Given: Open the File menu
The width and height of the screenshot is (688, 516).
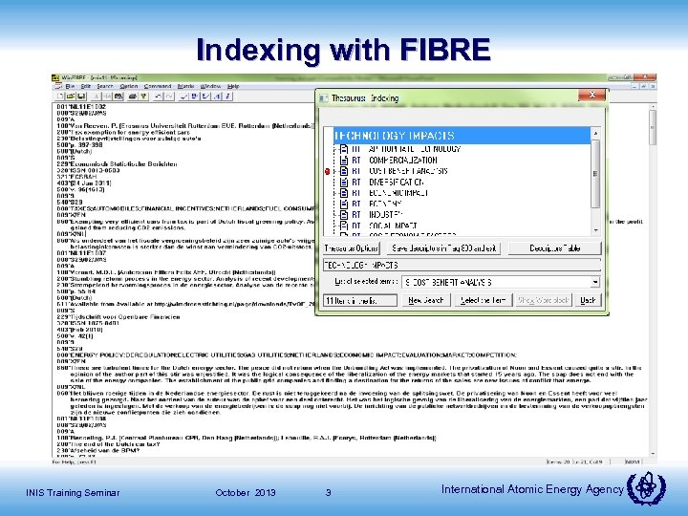Looking at the screenshot, I should point(70,86).
